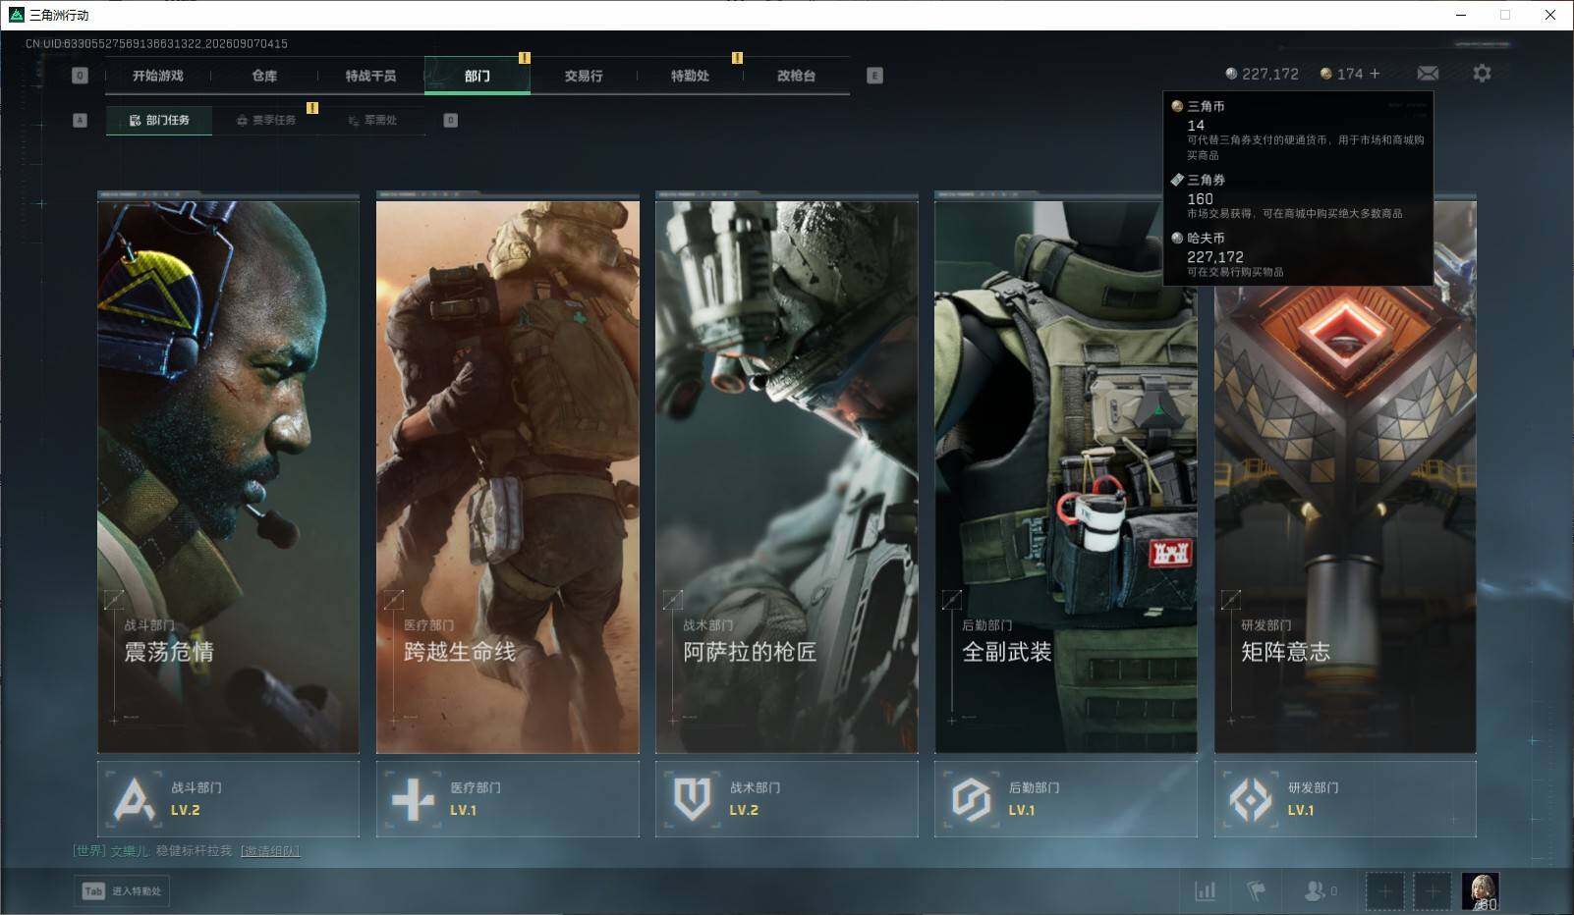Click the Tab 进入特勤处 button
This screenshot has width=1574, height=915.
point(122,891)
